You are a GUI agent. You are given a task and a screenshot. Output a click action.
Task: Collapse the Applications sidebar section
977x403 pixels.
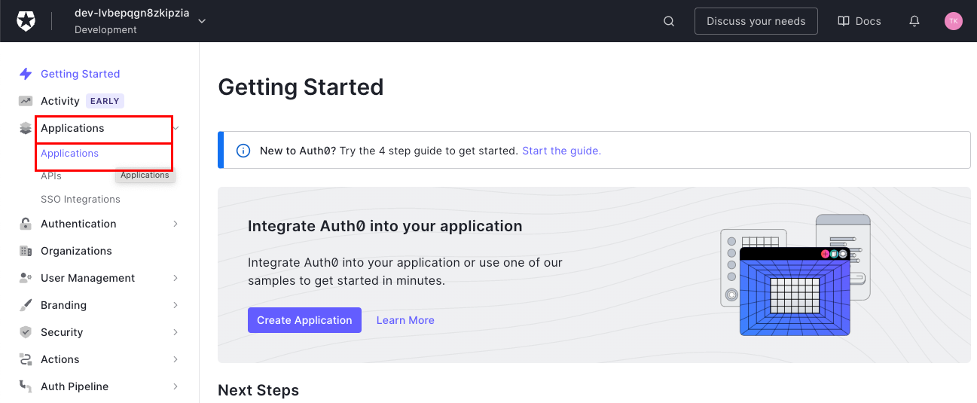click(x=176, y=128)
